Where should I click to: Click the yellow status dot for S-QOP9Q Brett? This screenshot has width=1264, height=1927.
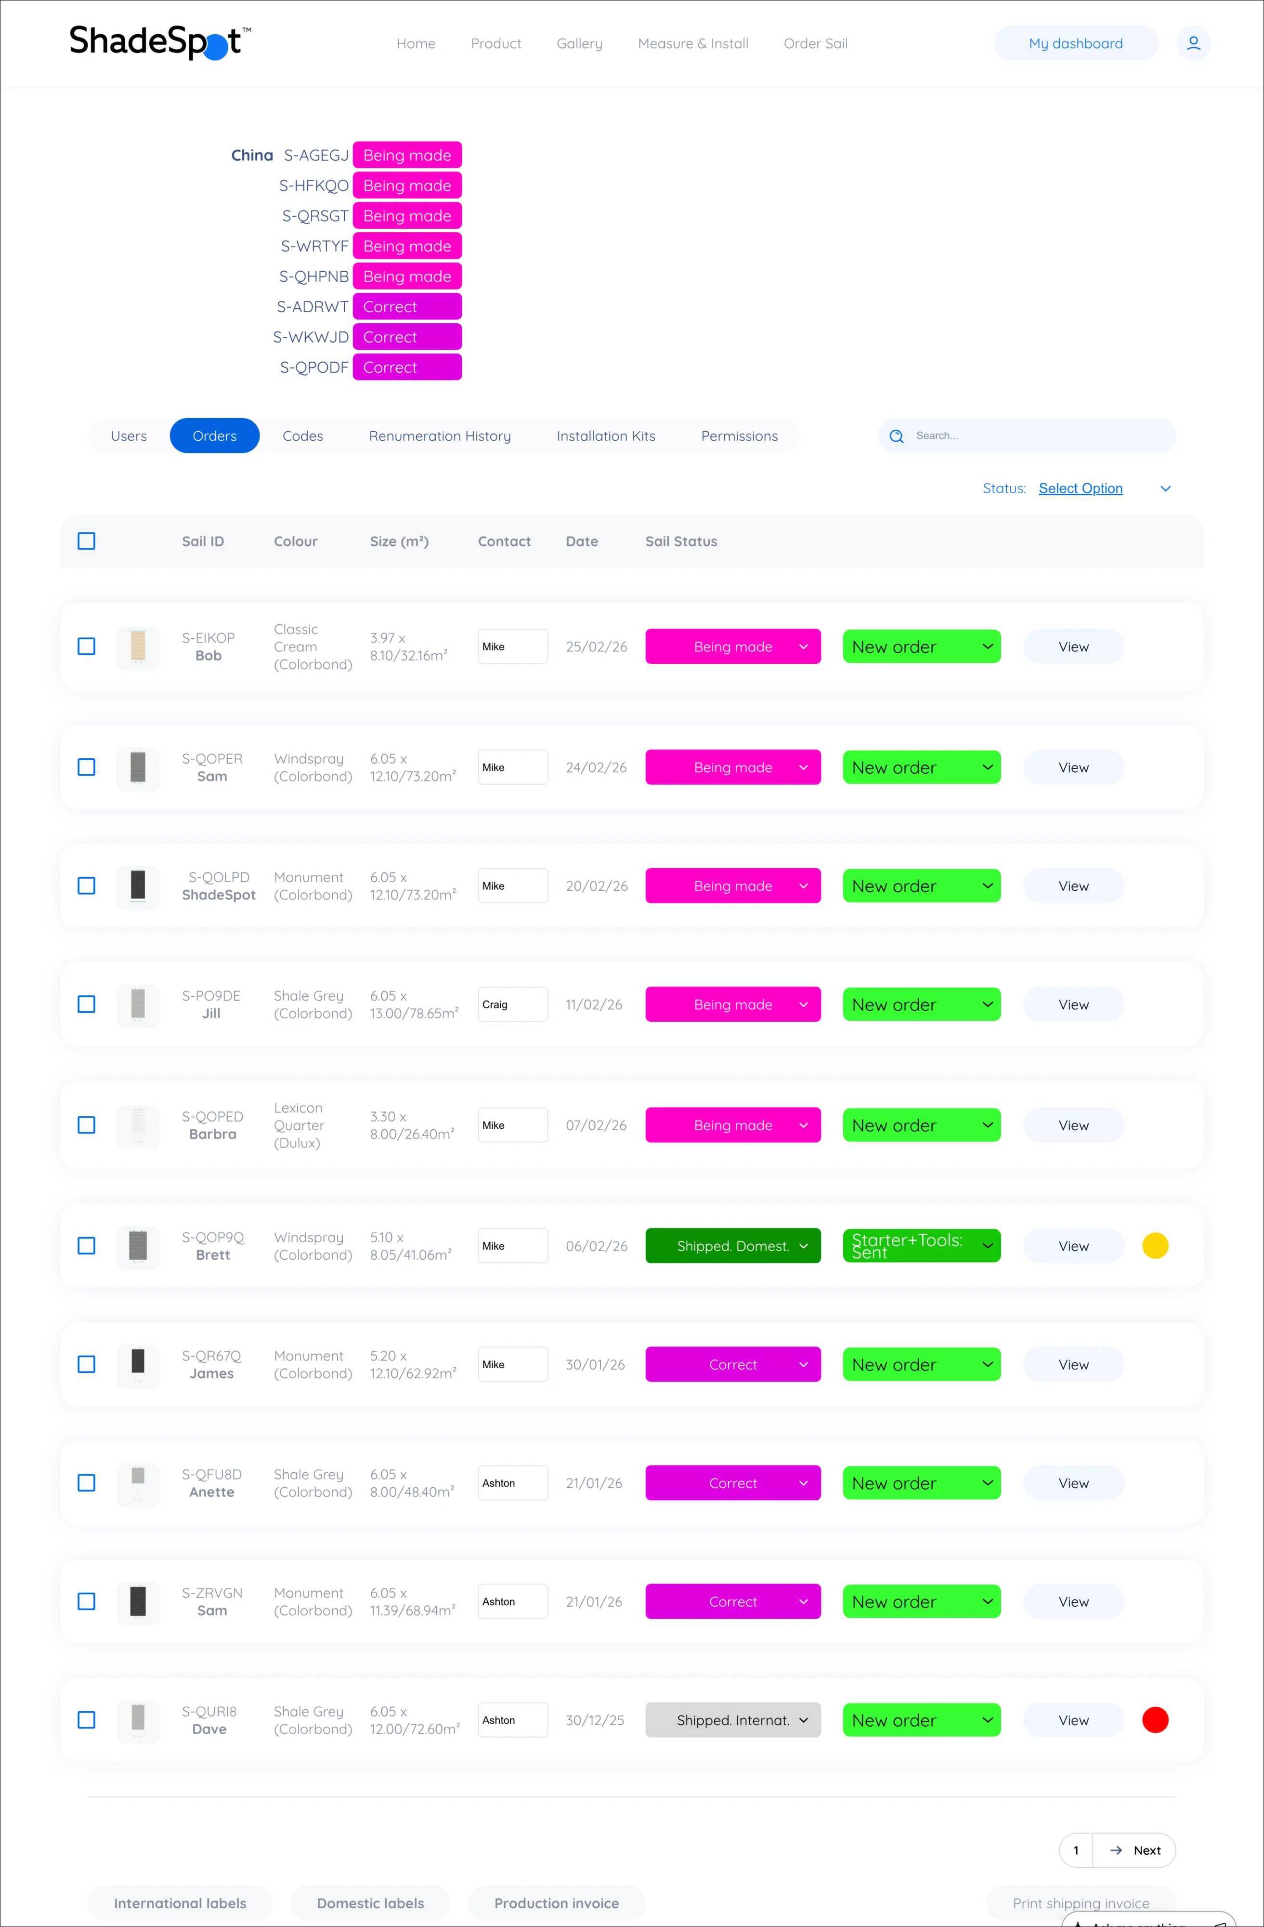pos(1155,1245)
